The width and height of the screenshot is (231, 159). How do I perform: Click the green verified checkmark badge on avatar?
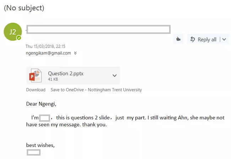[x=19, y=38]
